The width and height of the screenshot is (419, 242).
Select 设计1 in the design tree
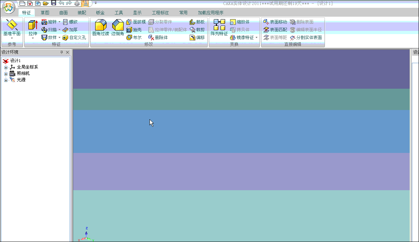click(16, 60)
